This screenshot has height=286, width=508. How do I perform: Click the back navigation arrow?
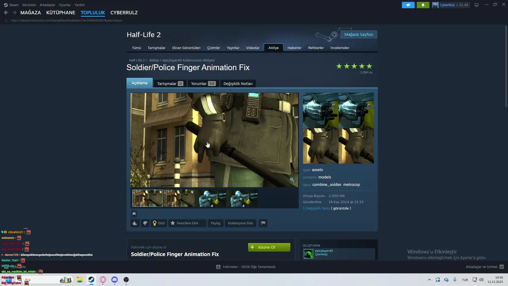coord(6,13)
